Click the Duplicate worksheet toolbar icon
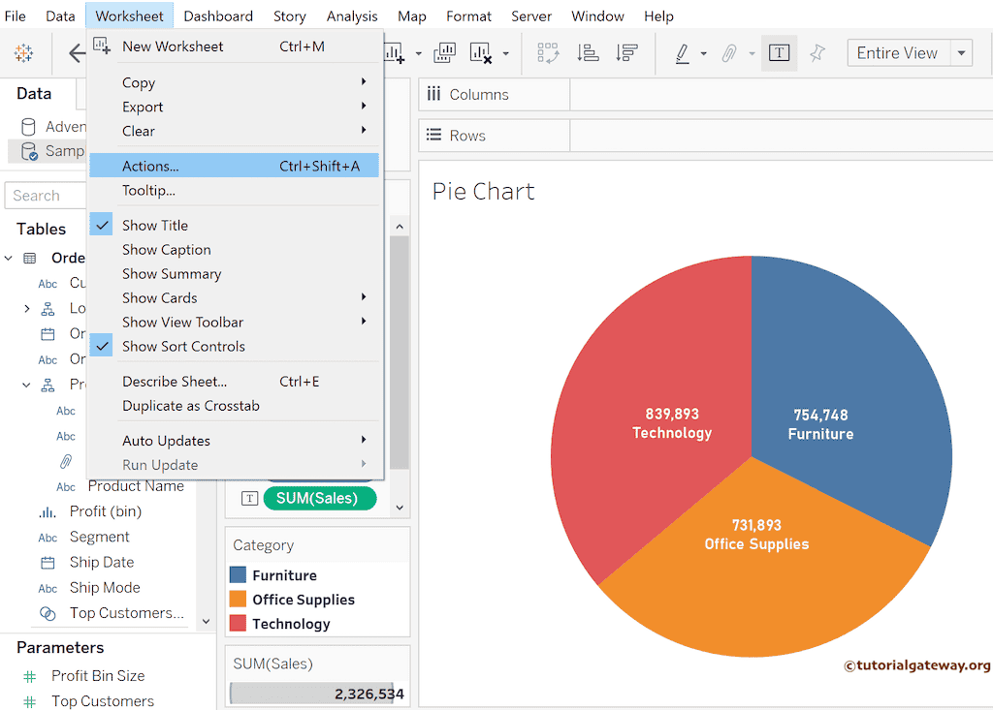The width and height of the screenshot is (993, 710). point(444,53)
